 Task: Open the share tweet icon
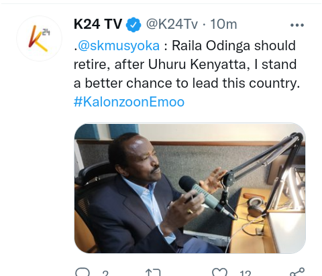297,272
